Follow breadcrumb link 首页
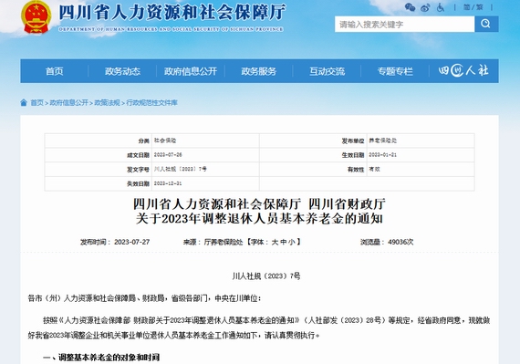This screenshot has height=364, width=520. [36, 103]
